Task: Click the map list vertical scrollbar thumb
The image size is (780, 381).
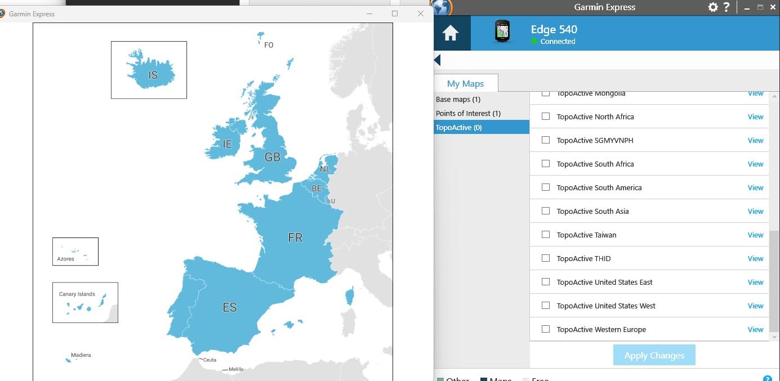Action: 774,280
